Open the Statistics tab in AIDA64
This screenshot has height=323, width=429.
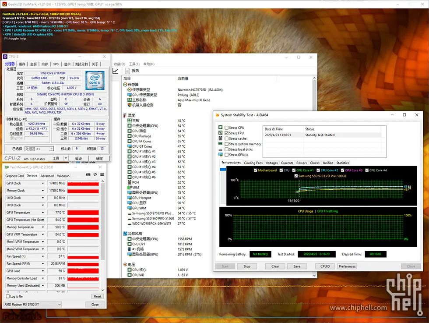[x=342, y=163]
